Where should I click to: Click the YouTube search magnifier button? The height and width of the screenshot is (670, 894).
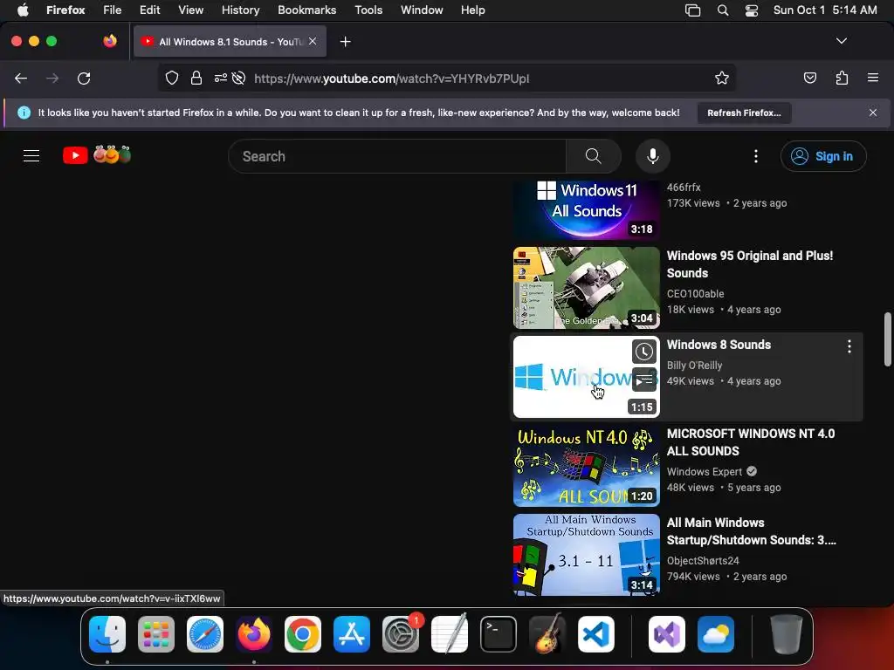tap(593, 156)
